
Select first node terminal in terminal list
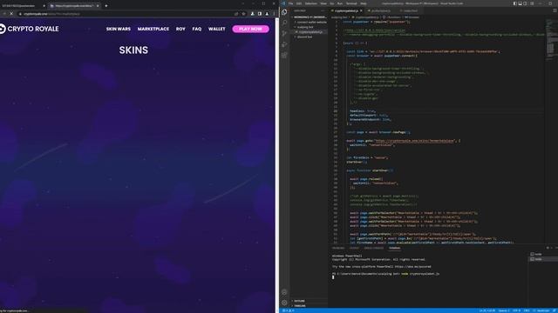pos(542,254)
